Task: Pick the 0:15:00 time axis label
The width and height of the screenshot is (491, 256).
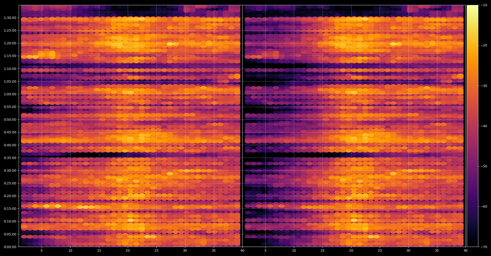Action: pyautogui.click(x=10, y=209)
